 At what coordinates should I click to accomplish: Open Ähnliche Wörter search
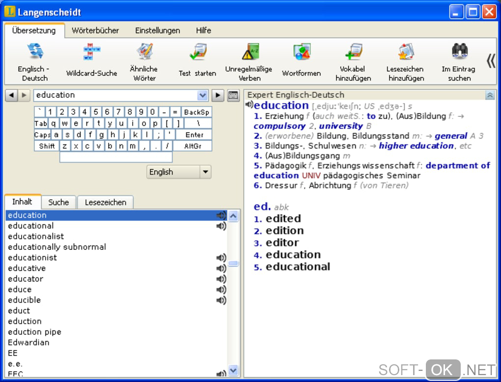coord(144,62)
